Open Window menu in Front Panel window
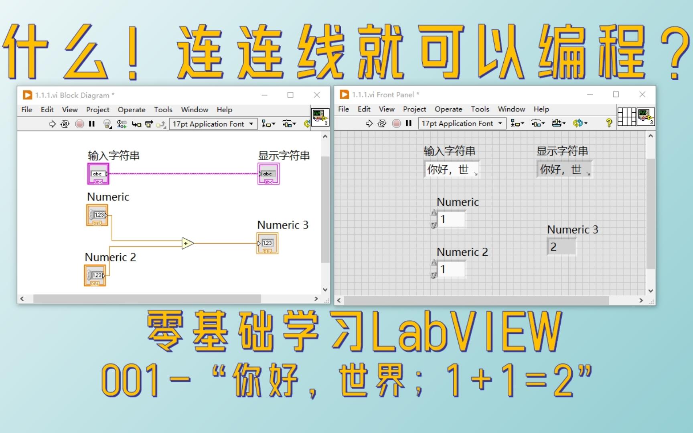The height and width of the screenshot is (433, 693). [x=511, y=109]
